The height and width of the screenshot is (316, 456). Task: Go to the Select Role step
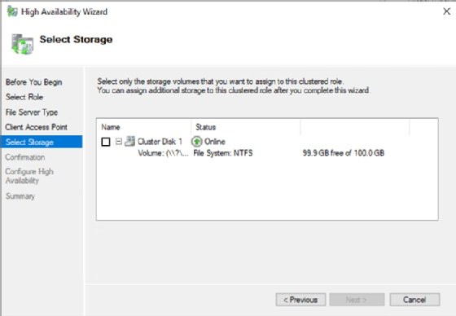24,97
